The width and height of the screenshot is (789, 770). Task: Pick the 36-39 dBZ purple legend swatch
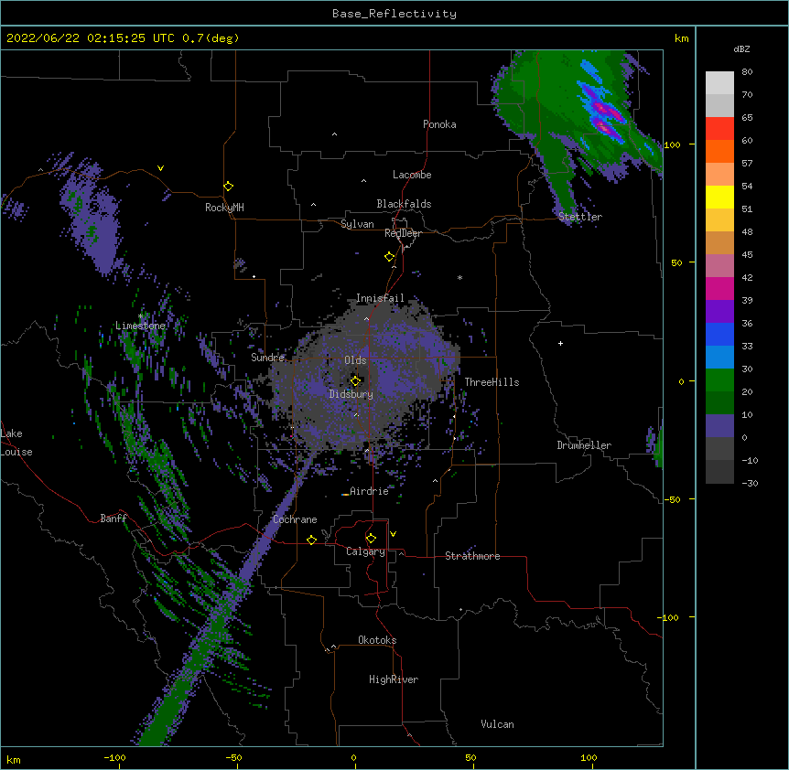pyautogui.click(x=719, y=312)
